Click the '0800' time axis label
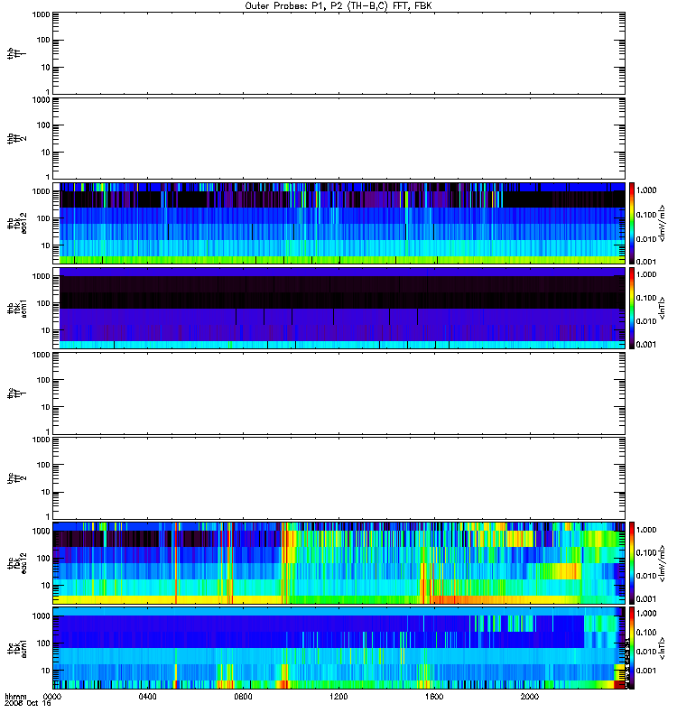This screenshot has height=722, width=677. (243, 696)
